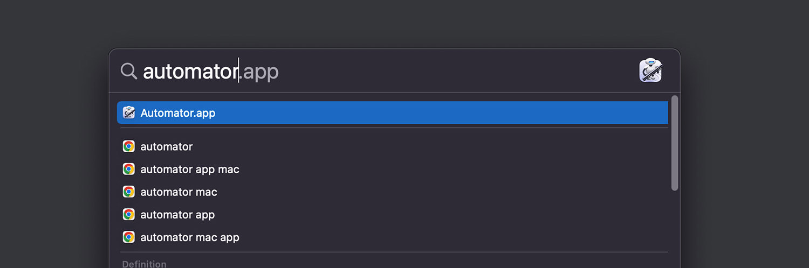The height and width of the screenshot is (268, 809).
Task: Click Chrome icon beside "automator app"
Action: (x=128, y=214)
